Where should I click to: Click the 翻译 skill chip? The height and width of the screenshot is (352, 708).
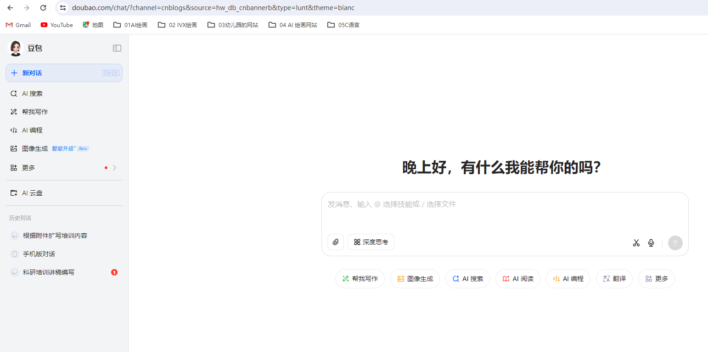[614, 279]
